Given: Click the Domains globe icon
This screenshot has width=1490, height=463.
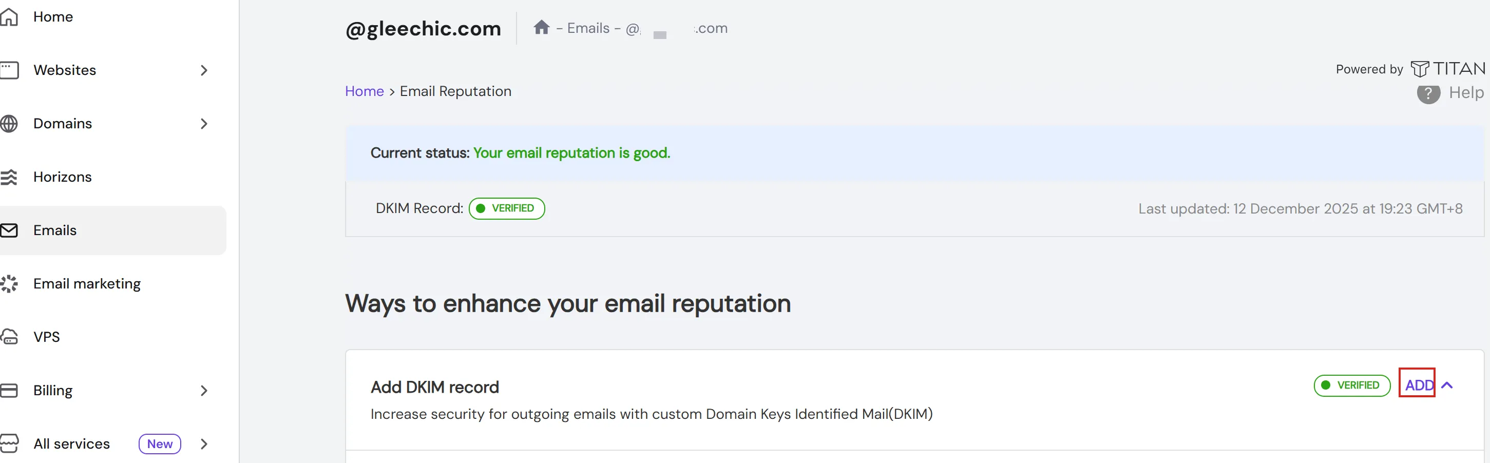Looking at the screenshot, I should click(x=9, y=124).
